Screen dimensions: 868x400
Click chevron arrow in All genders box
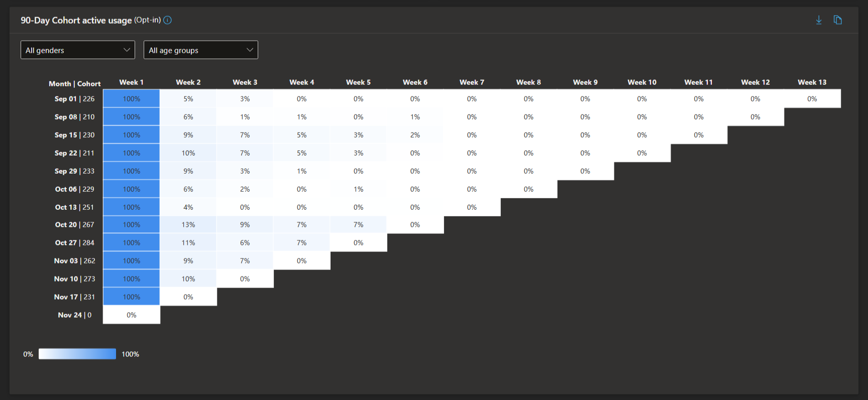pos(127,50)
